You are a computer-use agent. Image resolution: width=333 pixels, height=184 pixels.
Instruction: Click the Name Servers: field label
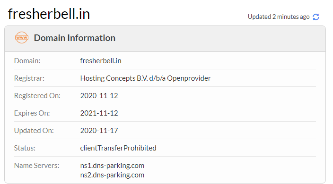[x=36, y=166]
